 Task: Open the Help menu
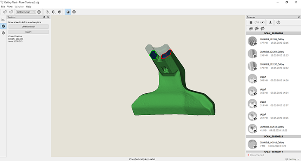coord(28,7)
